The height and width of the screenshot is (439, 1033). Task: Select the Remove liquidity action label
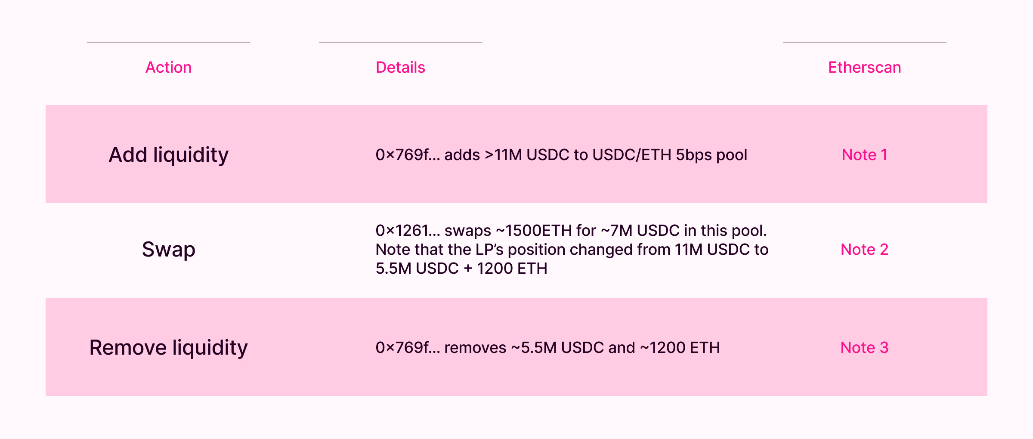pos(168,347)
